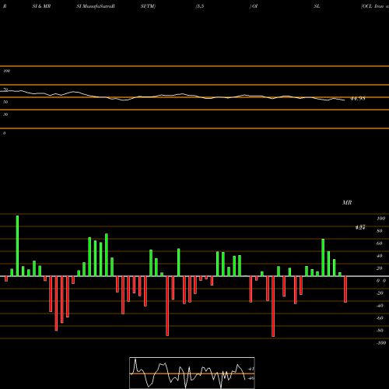This screenshot has height=389, width=389.
Task: Click the 'SI & MR' header label
Action: point(41,6)
